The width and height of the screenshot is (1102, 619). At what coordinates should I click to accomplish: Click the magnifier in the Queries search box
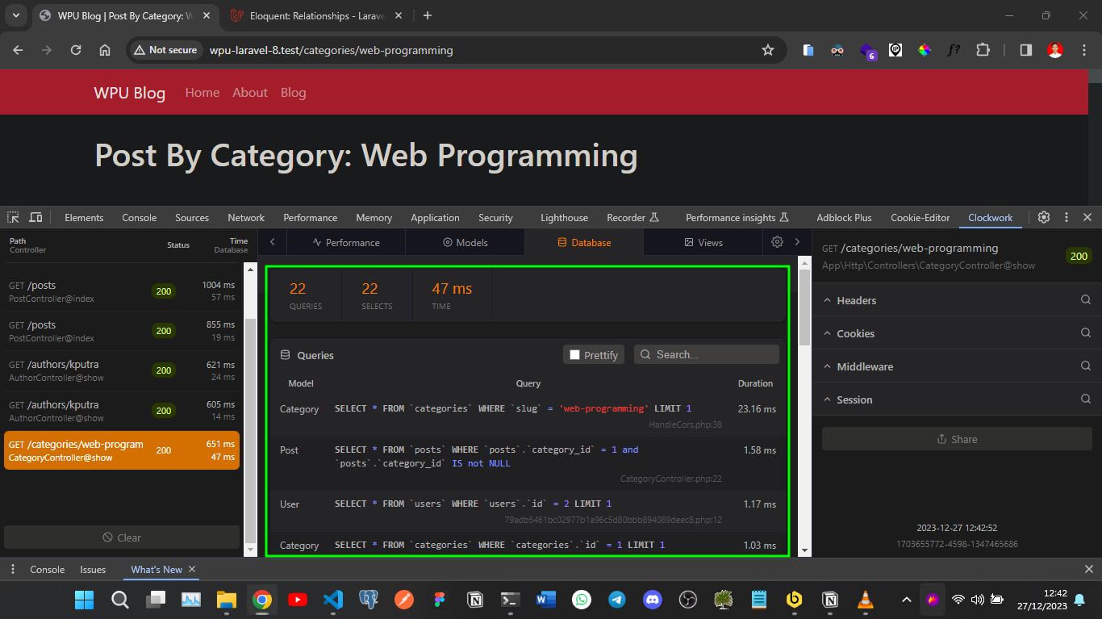(x=645, y=354)
